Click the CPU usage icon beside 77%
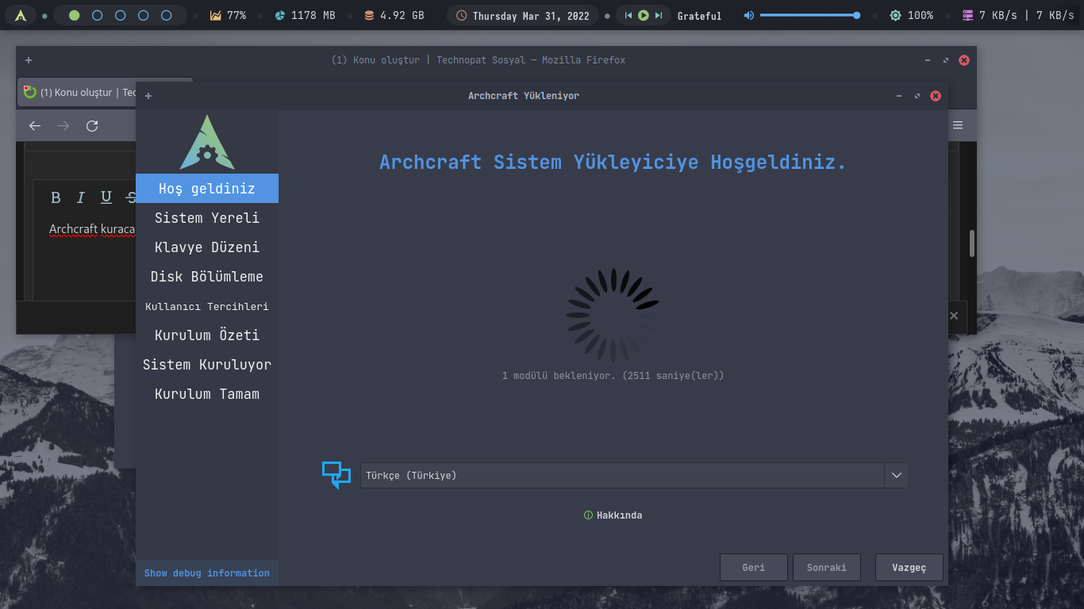The width and height of the screenshot is (1084, 609). pyautogui.click(x=215, y=15)
